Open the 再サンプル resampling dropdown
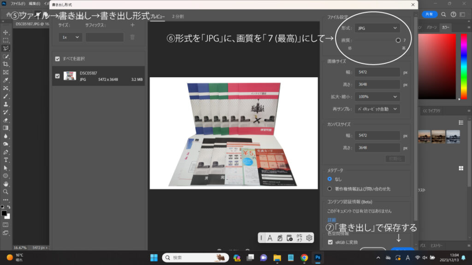Image resolution: width=472 pixels, height=265 pixels. [x=377, y=109]
